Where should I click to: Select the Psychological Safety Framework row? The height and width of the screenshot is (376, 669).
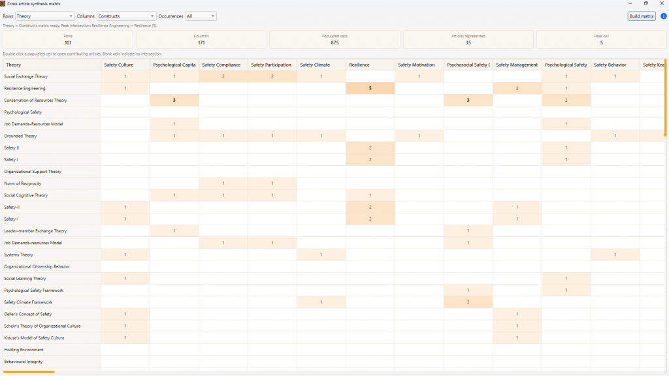(x=52, y=290)
